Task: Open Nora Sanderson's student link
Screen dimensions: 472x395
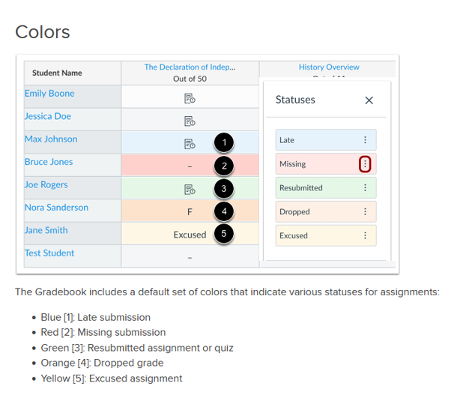Action: point(56,208)
